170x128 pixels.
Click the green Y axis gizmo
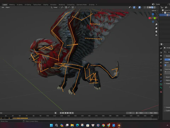point(155,18)
